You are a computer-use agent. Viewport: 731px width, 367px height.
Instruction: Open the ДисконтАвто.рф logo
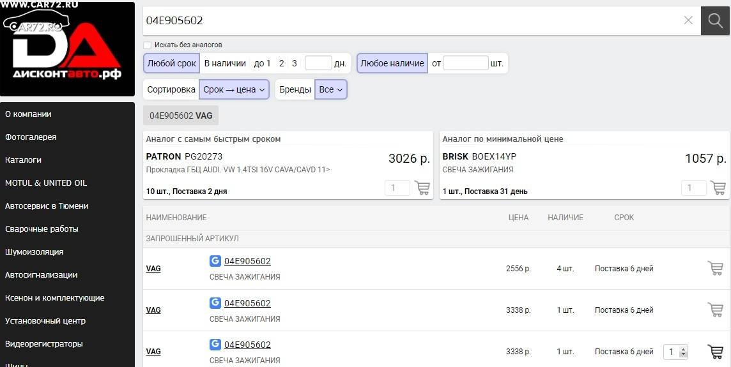pyautogui.click(x=67, y=49)
